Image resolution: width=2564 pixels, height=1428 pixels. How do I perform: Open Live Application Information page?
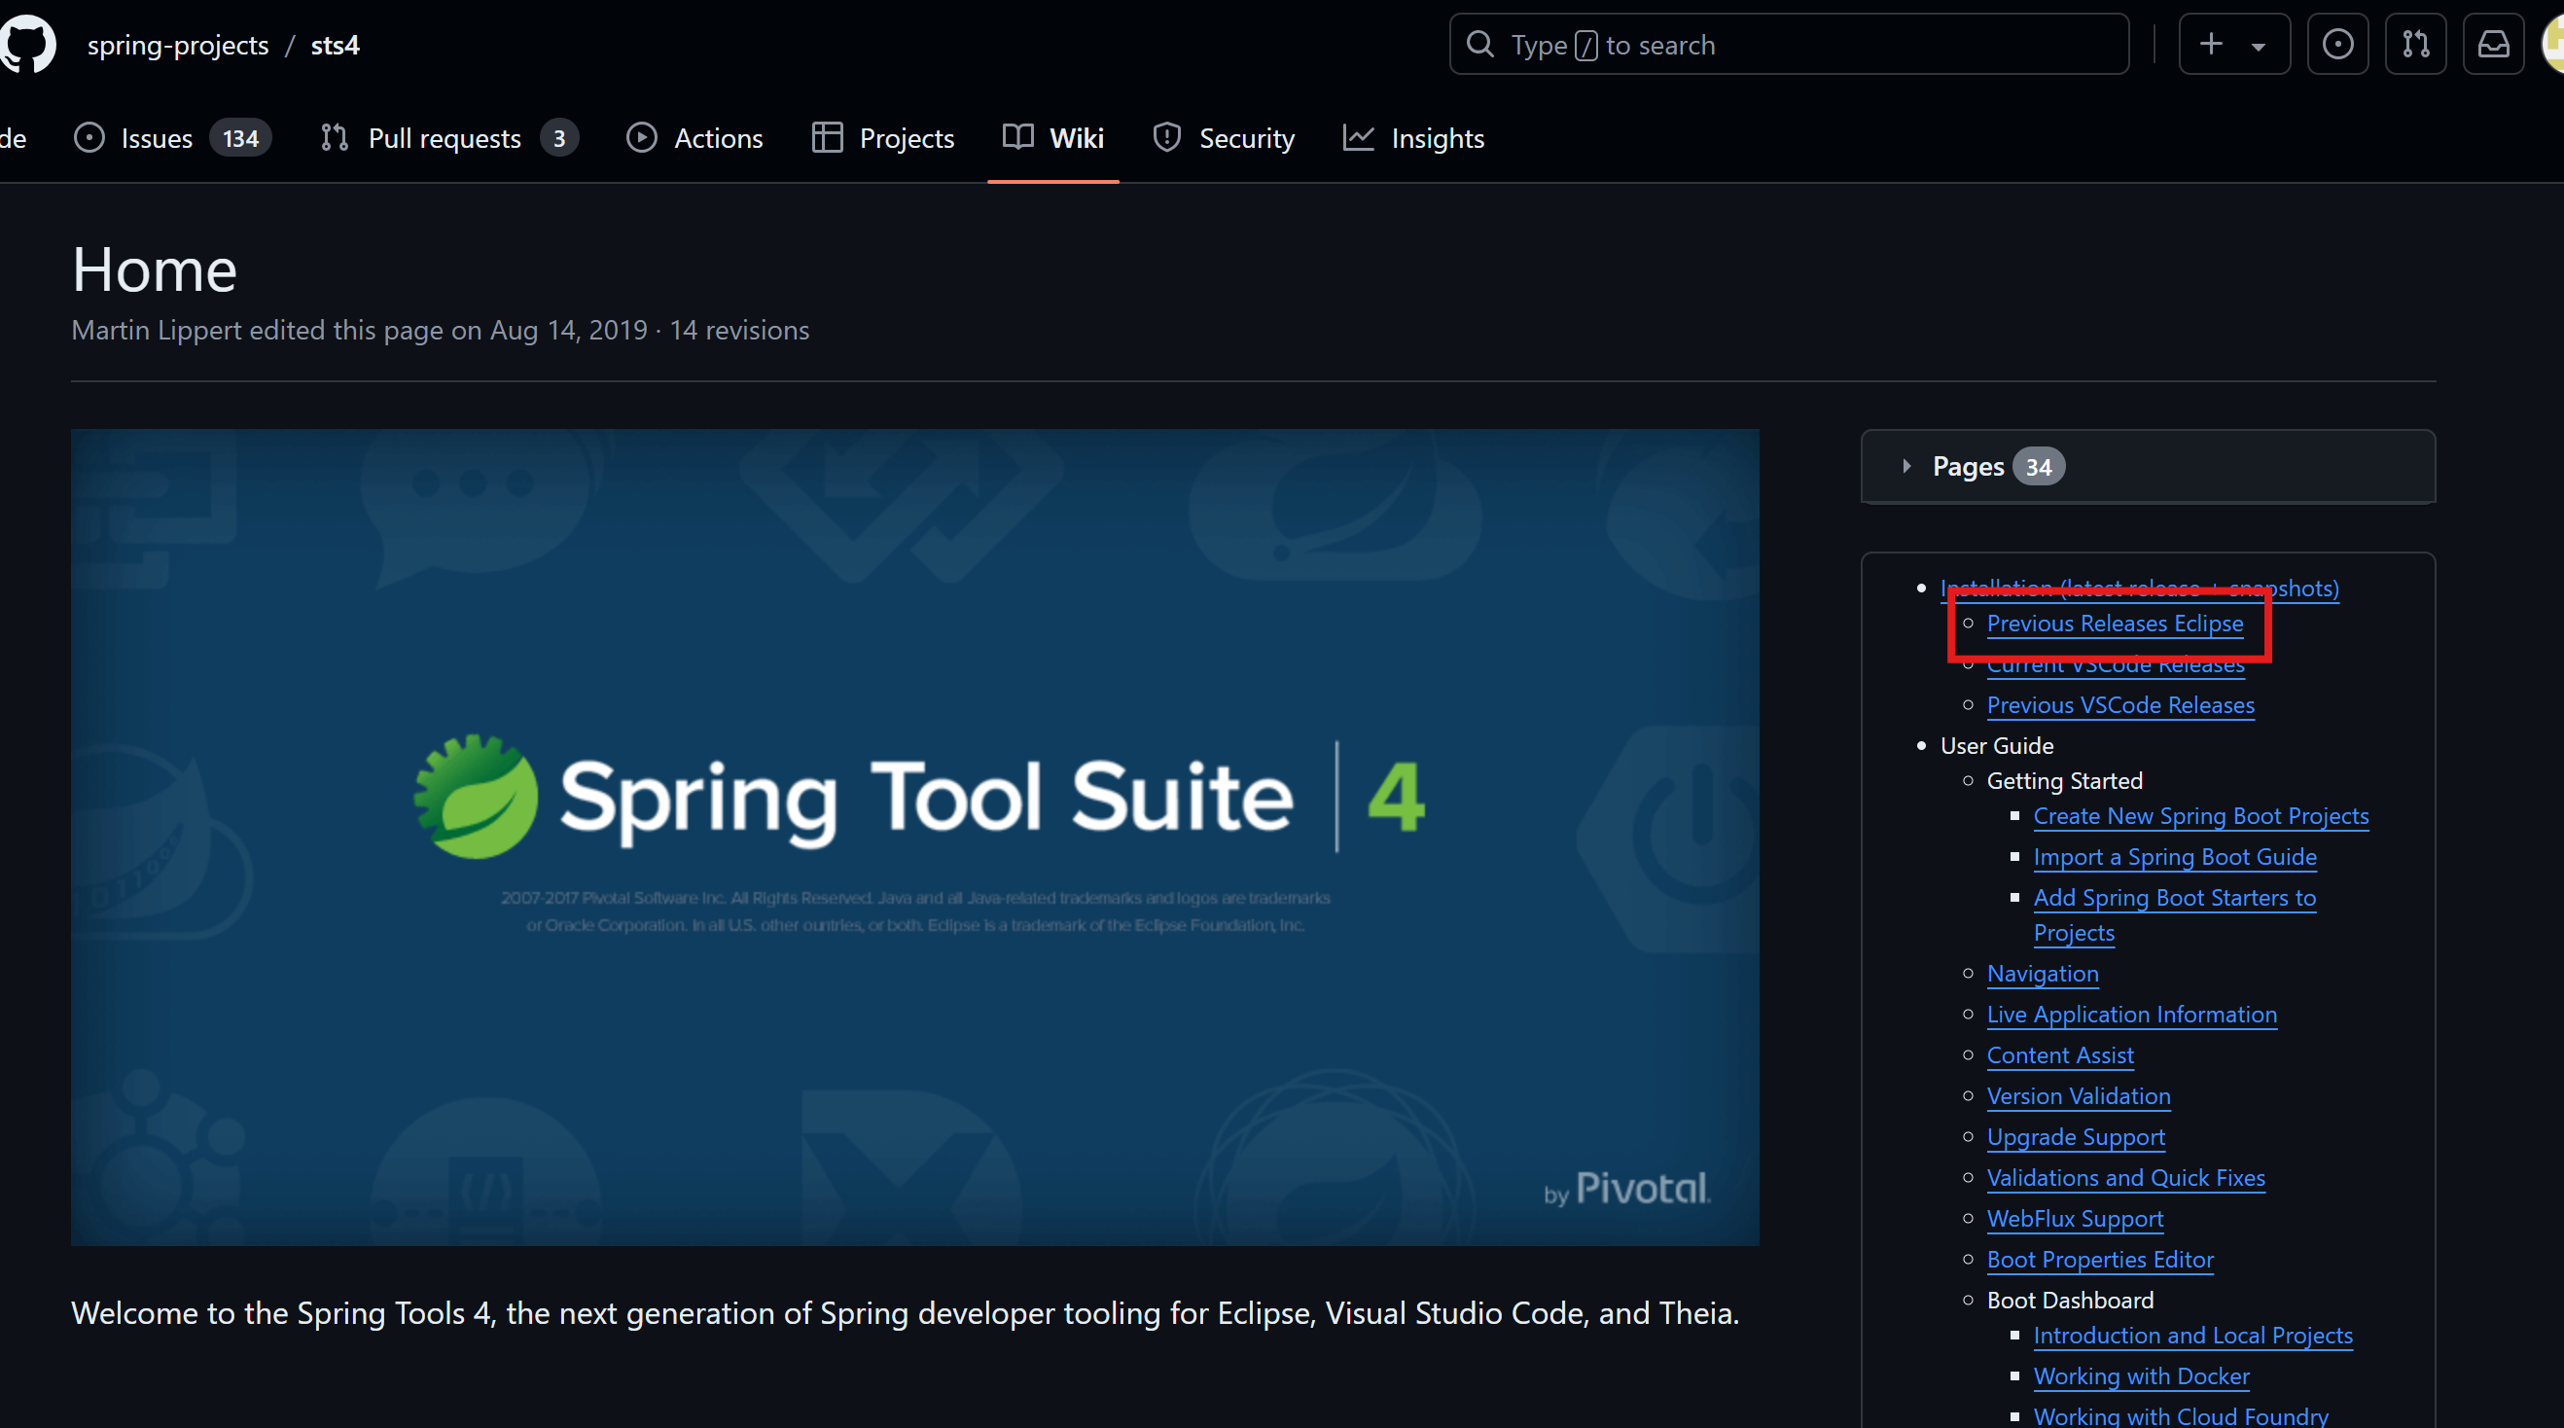pos(2131,1014)
